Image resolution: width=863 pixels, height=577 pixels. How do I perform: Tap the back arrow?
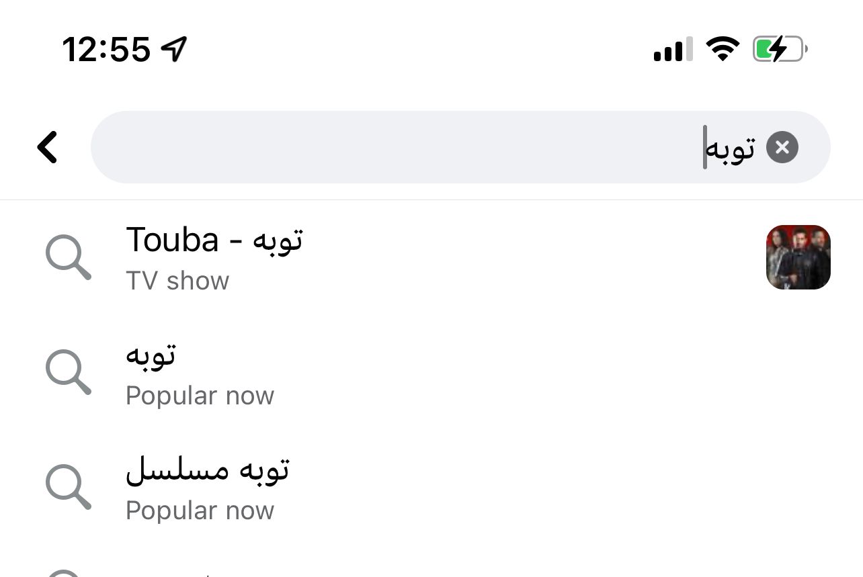point(47,147)
